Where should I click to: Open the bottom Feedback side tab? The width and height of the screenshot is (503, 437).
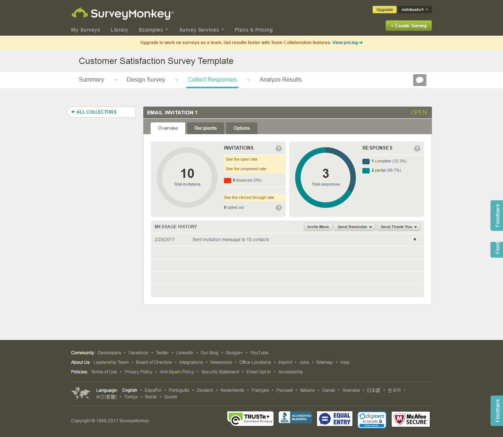pyautogui.click(x=497, y=411)
